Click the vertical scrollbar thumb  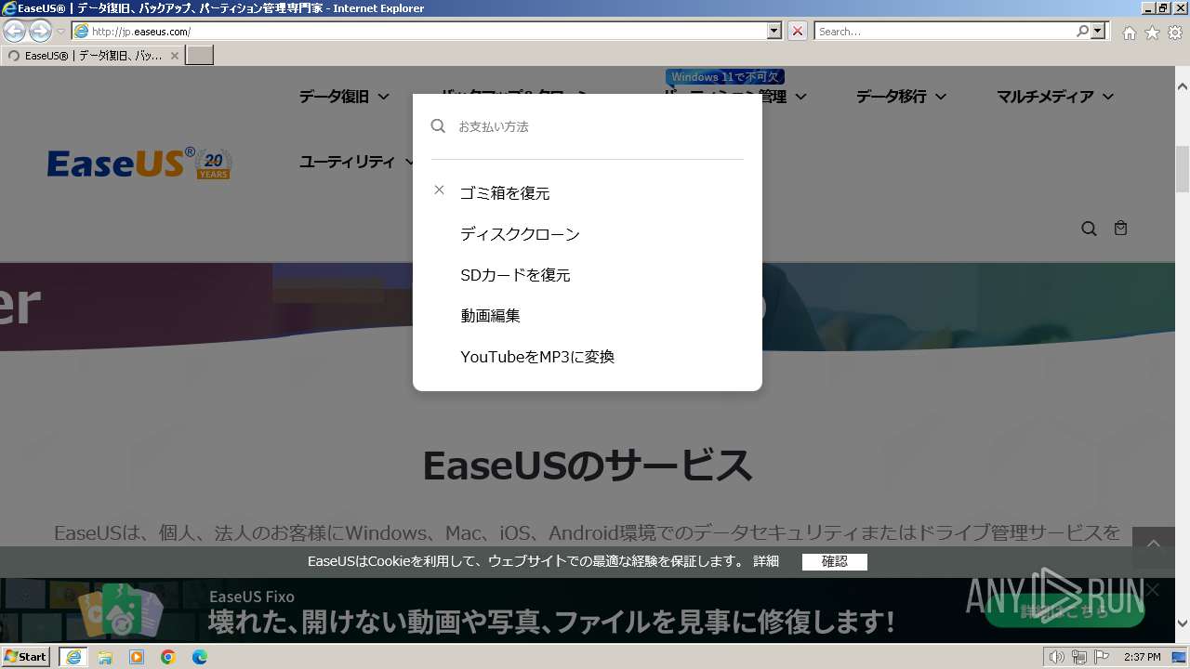coord(1183,167)
